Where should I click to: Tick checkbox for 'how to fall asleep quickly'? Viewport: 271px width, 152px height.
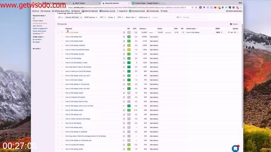[x=58, y=54]
